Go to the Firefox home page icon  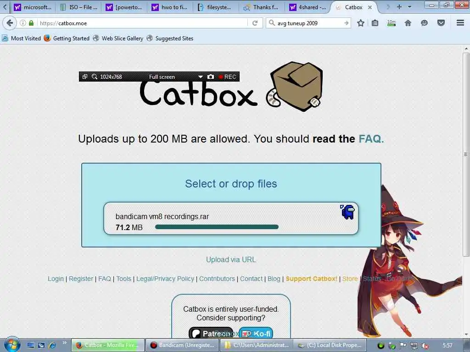(x=408, y=23)
